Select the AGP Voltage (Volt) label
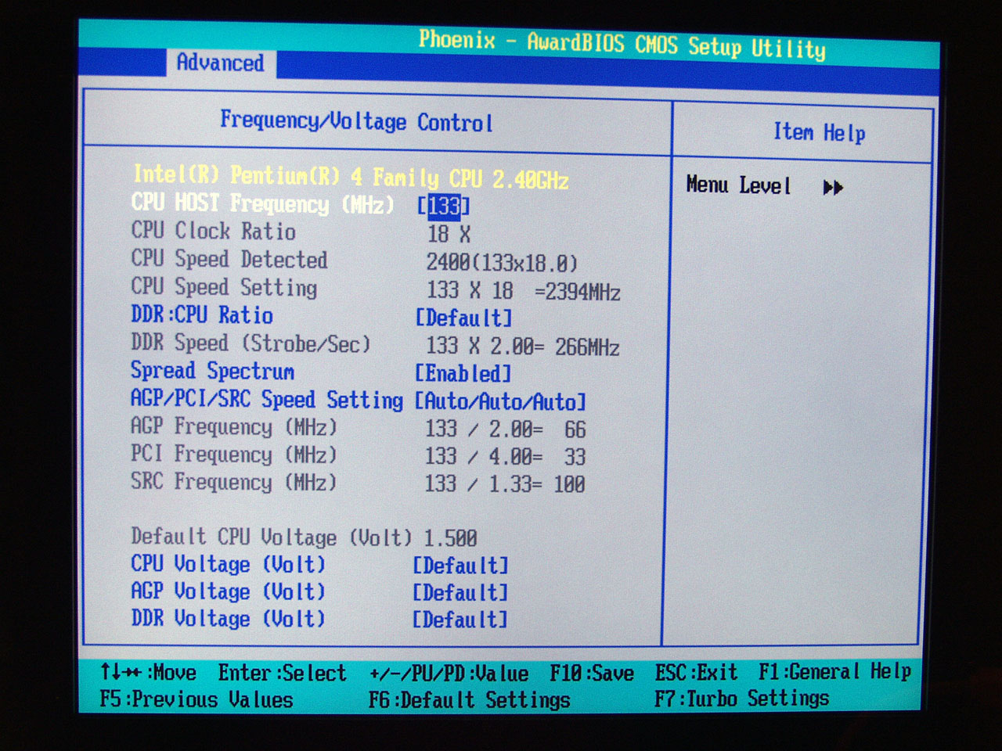This screenshot has width=1002, height=751. (x=228, y=591)
